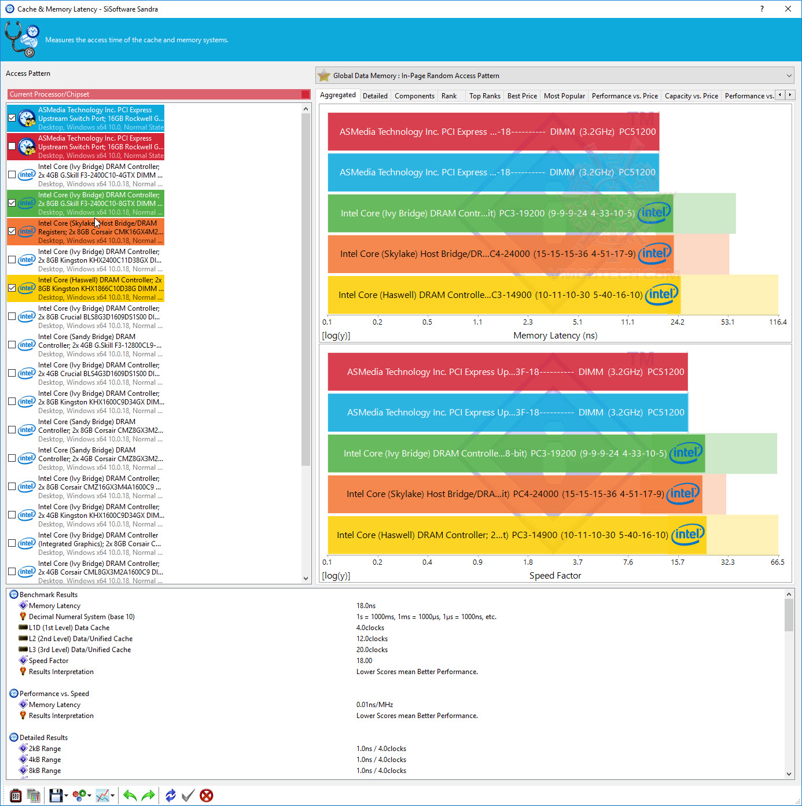Click the icon of the red ASMedia list entry
Screen dimensions: 802x806
27,147
